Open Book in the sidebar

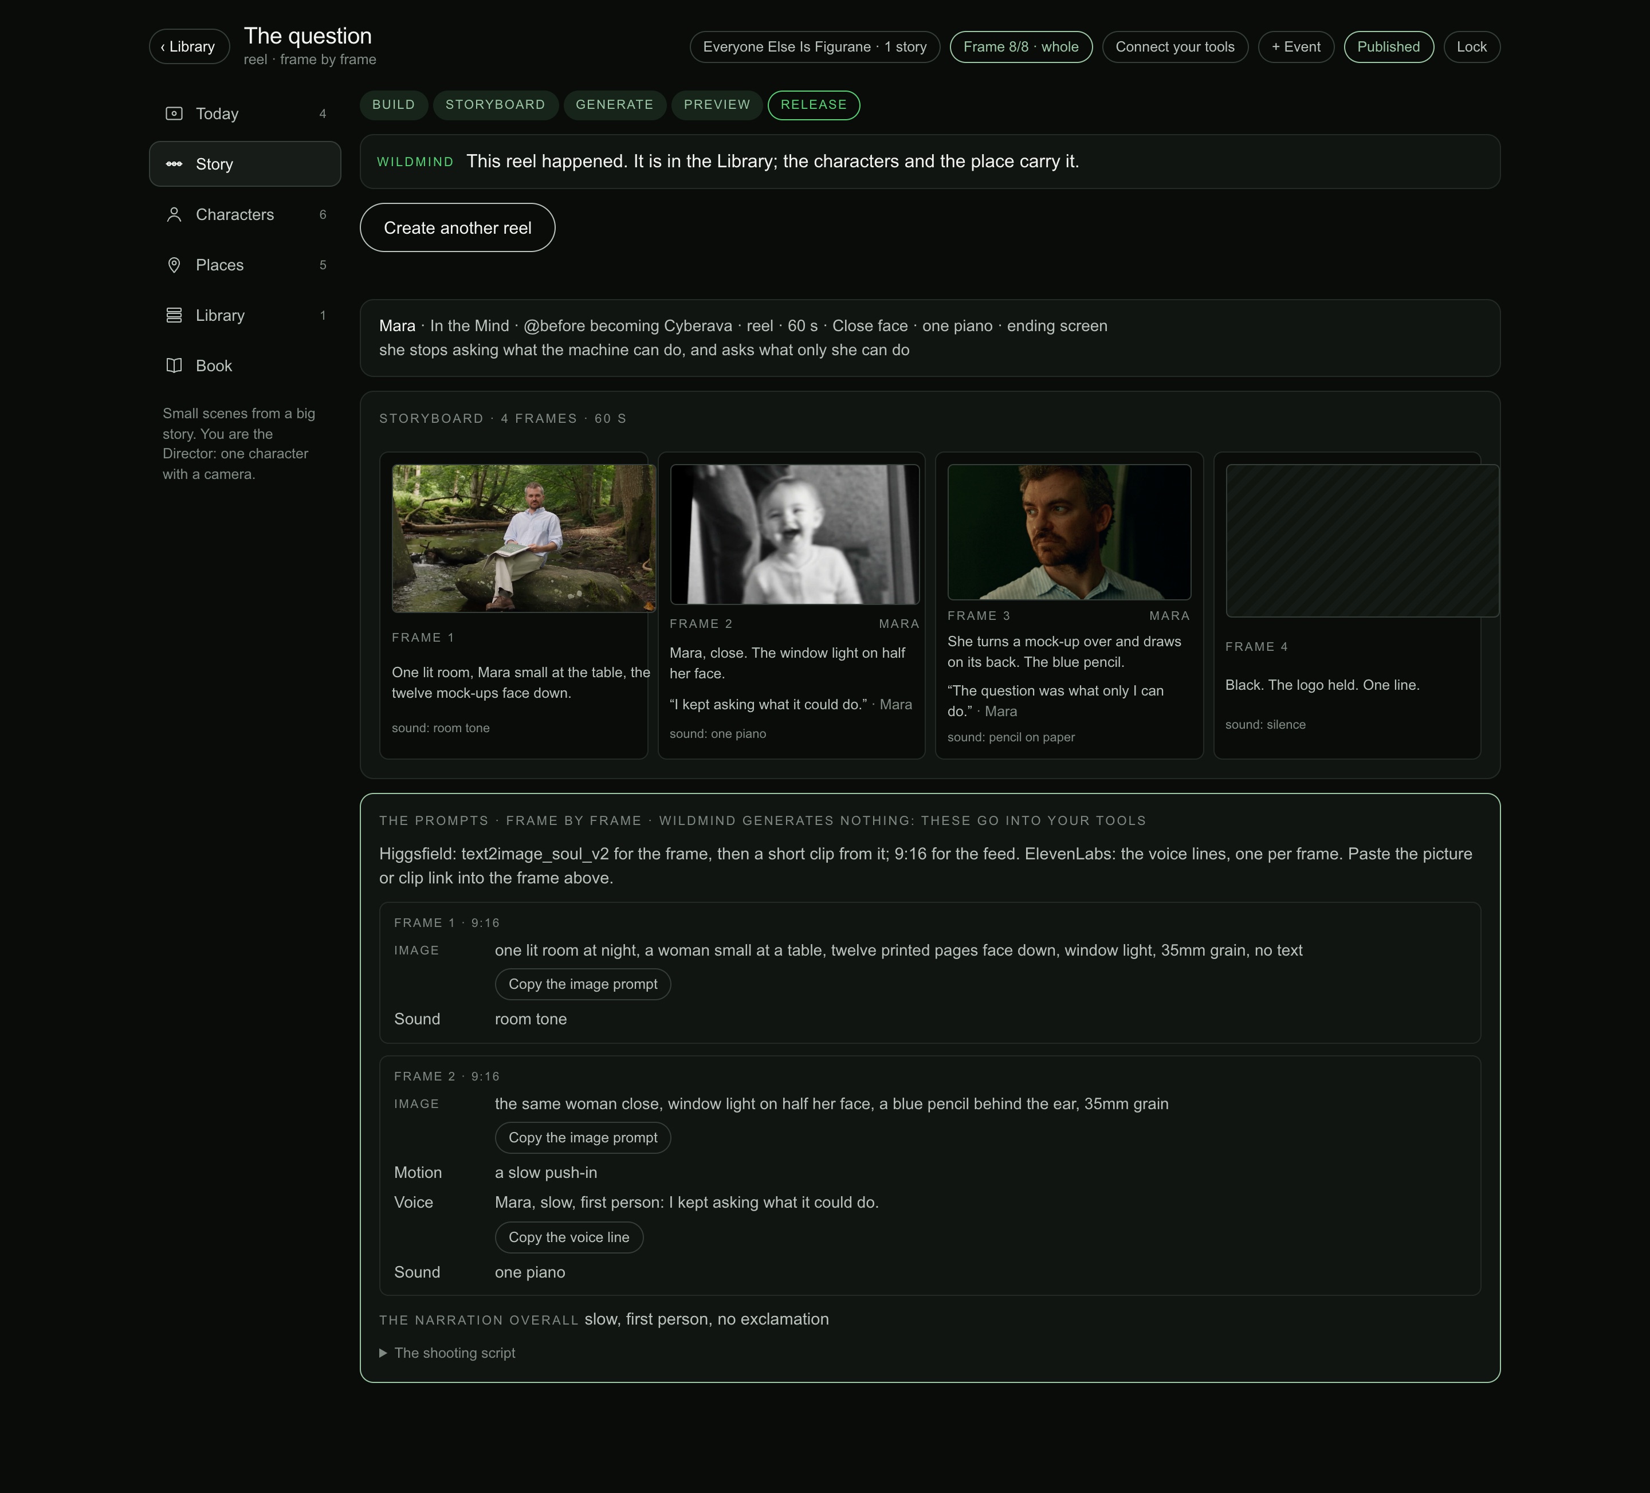point(245,366)
